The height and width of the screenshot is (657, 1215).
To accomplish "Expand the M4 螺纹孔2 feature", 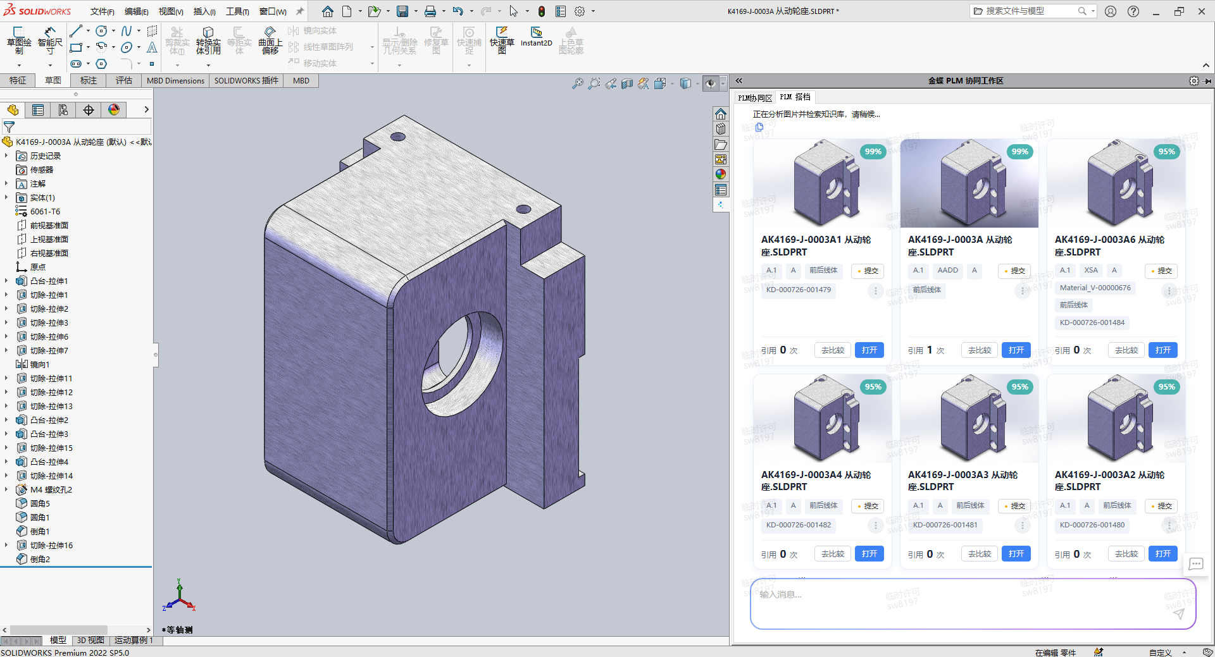I will tap(6, 489).
